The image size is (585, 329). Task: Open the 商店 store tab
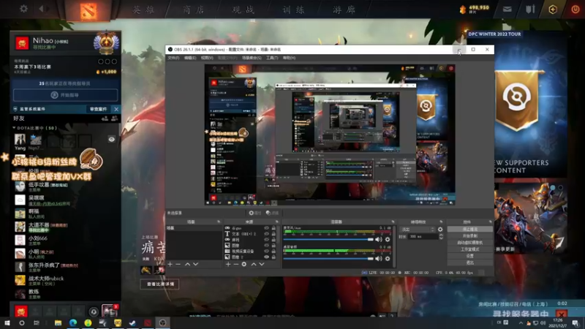[193, 10]
